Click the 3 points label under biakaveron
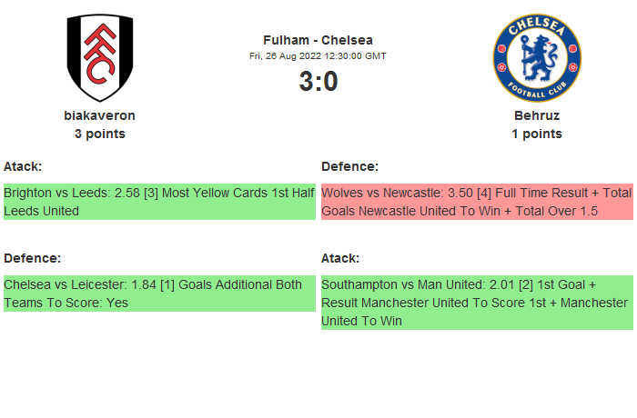Image resolution: width=637 pixels, height=418 pixels. coord(100,134)
